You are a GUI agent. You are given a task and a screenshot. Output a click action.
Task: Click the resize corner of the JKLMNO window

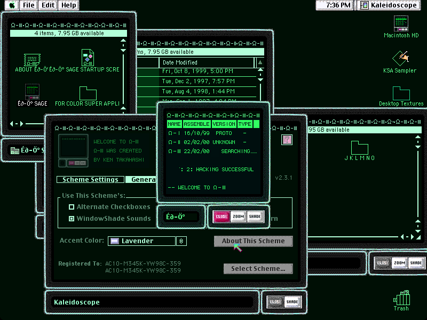[x=418, y=237]
